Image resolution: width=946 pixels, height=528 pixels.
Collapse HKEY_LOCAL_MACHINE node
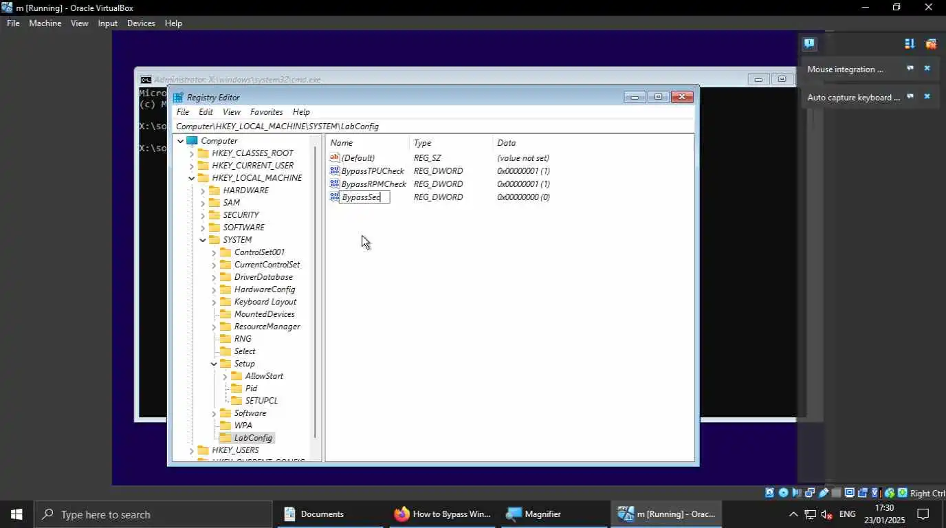[192, 178]
